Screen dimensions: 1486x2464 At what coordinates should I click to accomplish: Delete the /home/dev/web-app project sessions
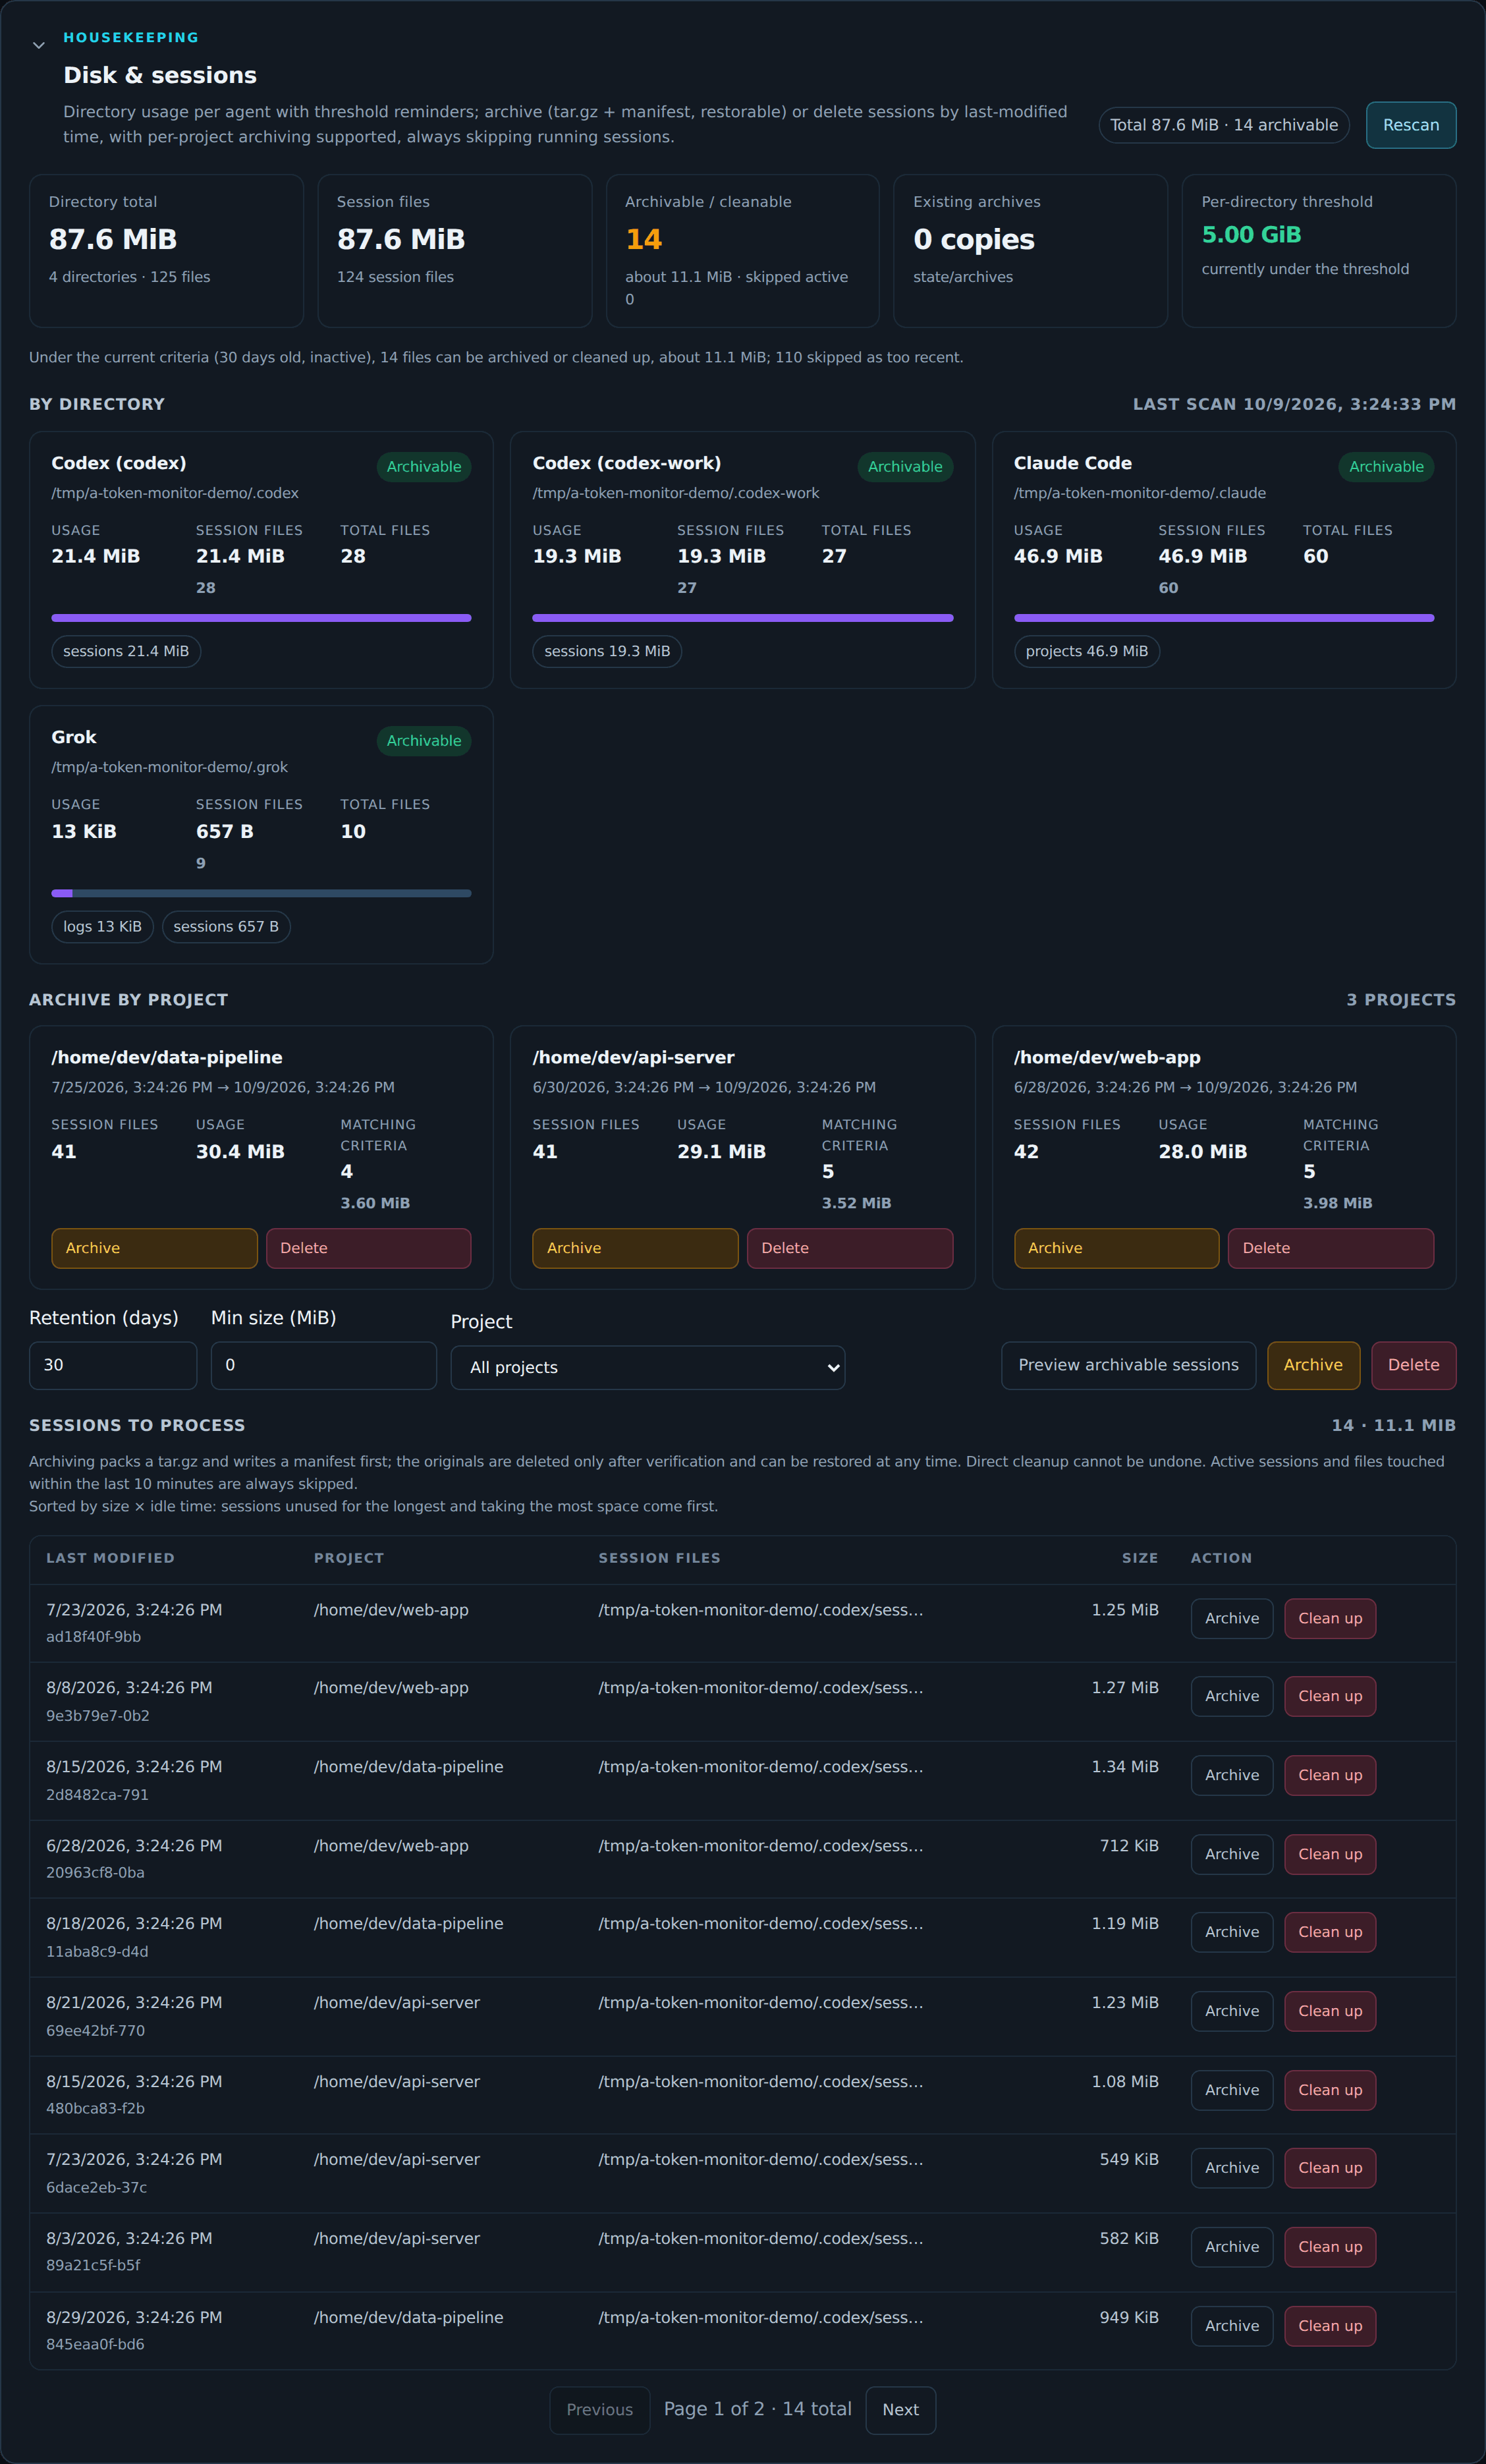click(x=1330, y=1248)
